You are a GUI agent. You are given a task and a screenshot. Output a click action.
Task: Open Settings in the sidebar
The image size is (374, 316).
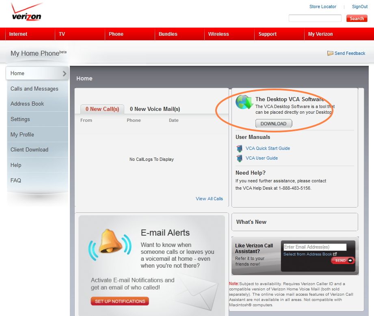(x=38, y=119)
